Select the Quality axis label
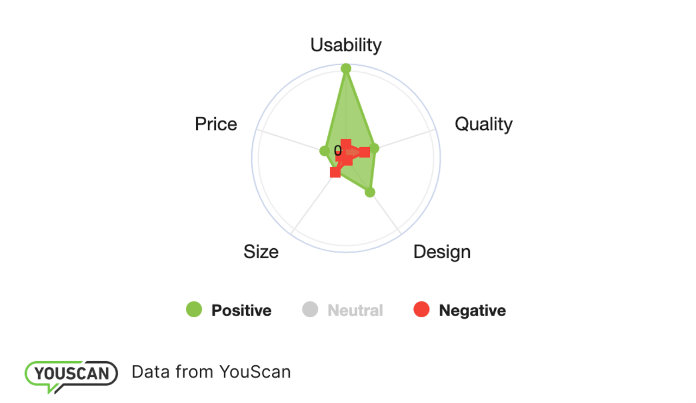The height and width of the screenshot is (403, 696). pyautogui.click(x=483, y=124)
